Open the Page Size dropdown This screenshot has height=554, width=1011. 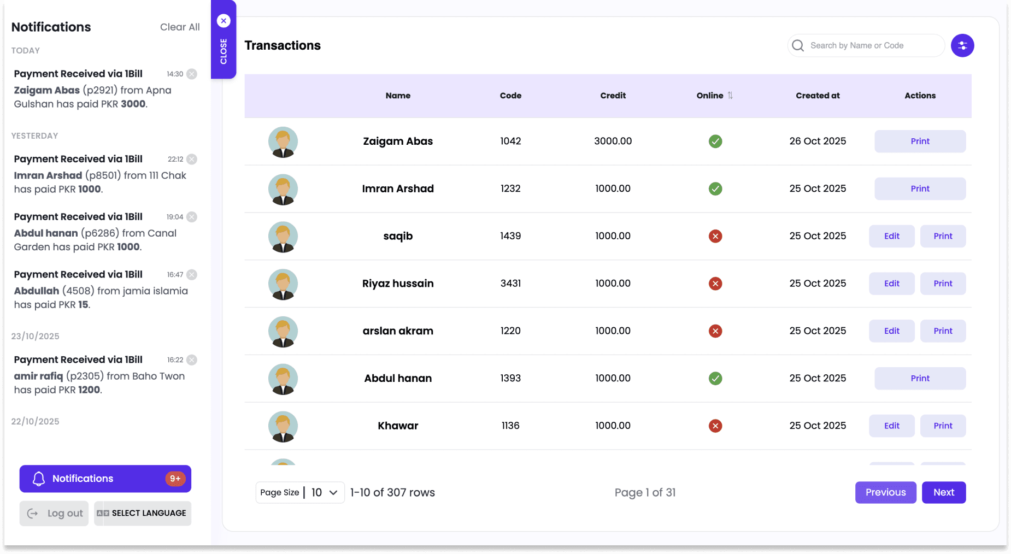point(324,492)
